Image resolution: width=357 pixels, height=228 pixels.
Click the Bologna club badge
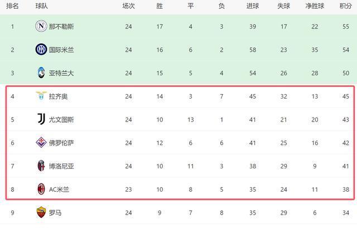tap(41, 166)
